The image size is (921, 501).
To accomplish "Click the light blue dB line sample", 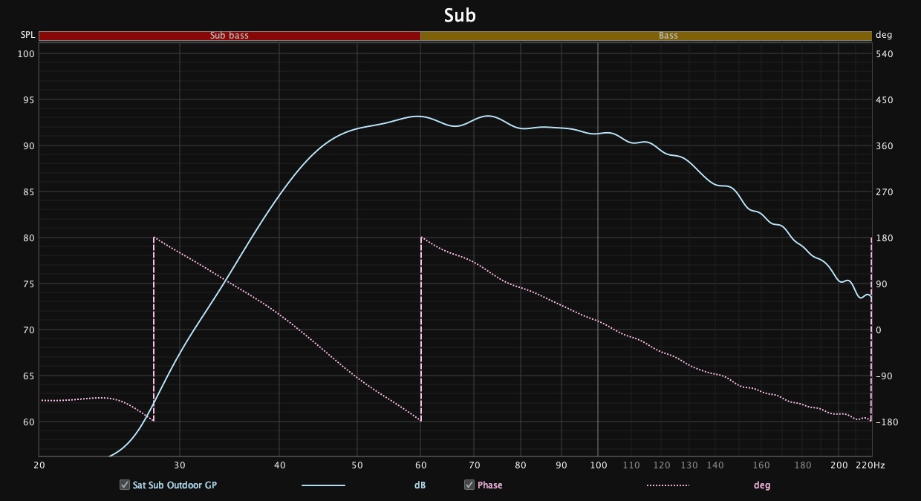I will pyautogui.click(x=323, y=485).
